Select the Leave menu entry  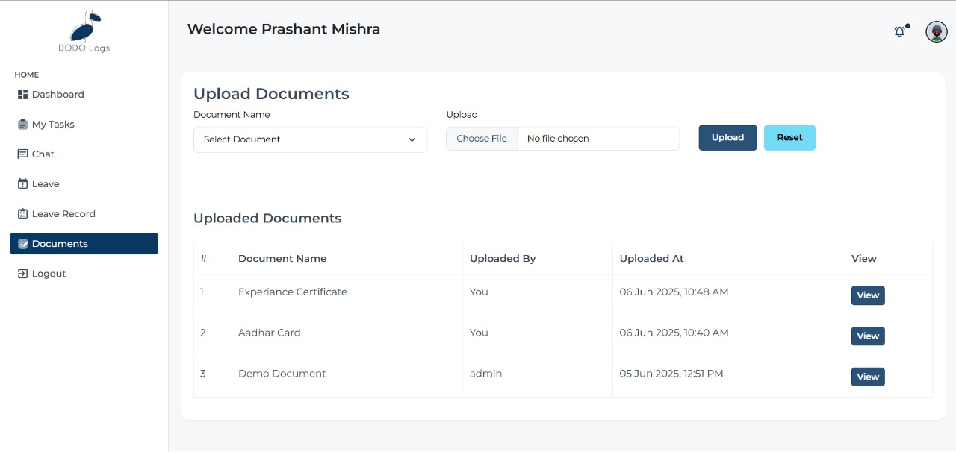(x=46, y=183)
